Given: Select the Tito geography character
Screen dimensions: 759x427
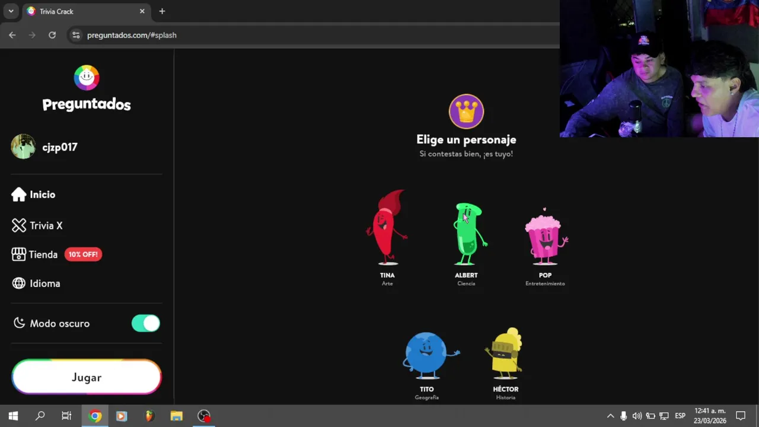Looking at the screenshot, I should pyautogui.click(x=427, y=365).
